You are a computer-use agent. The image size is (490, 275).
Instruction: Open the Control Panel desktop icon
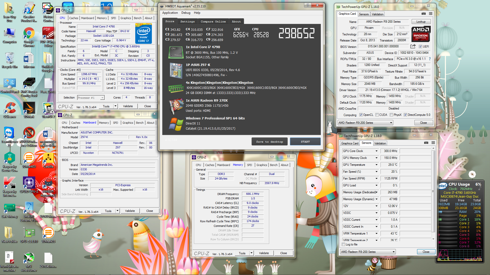[10, 85]
